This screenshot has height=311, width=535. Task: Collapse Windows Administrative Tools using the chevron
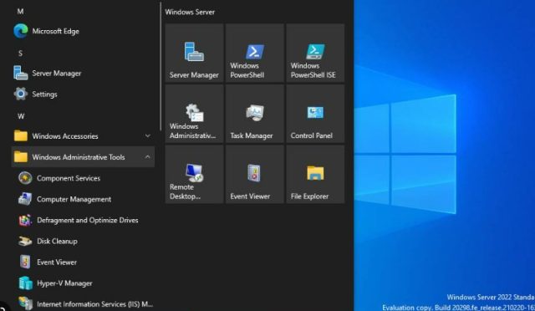click(x=147, y=157)
